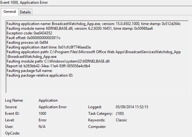Click the Event ID value '1000'

(42, 114)
